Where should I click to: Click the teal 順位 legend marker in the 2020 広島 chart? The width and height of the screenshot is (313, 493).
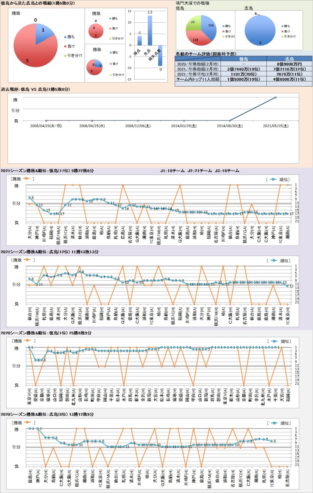pyautogui.click(x=274, y=423)
